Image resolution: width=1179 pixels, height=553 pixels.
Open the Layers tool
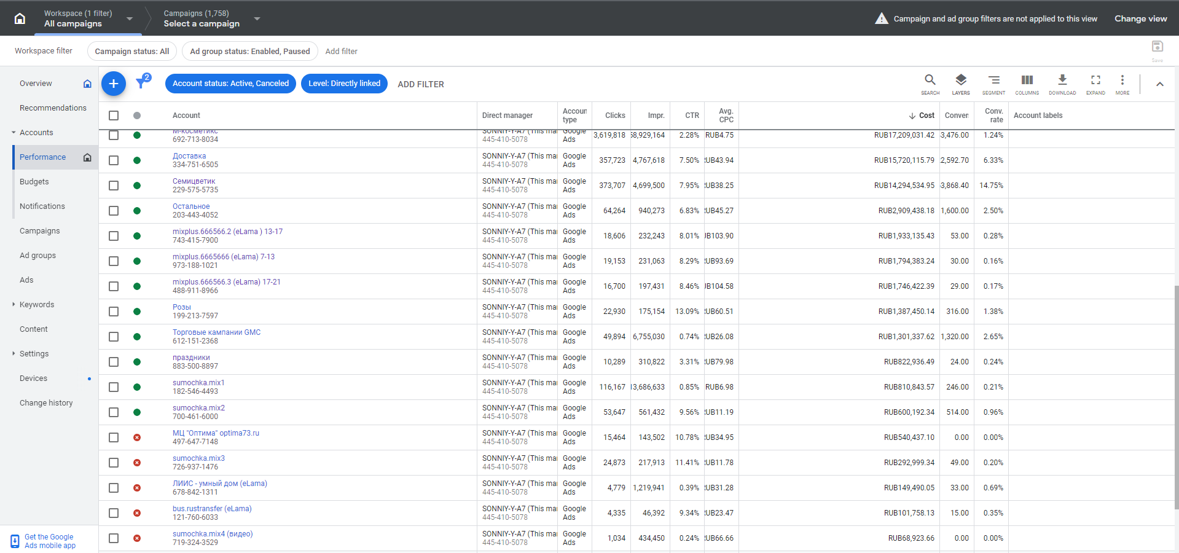(x=961, y=84)
